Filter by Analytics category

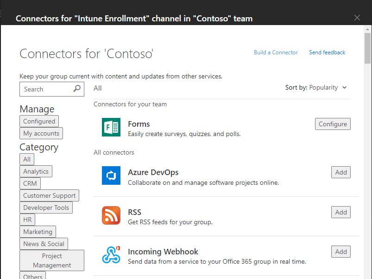[x=36, y=171]
